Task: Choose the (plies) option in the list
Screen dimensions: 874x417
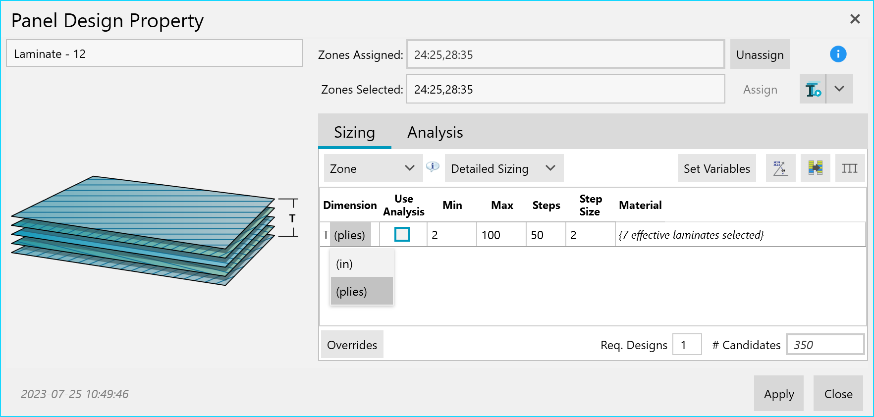Action: coord(362,291)
